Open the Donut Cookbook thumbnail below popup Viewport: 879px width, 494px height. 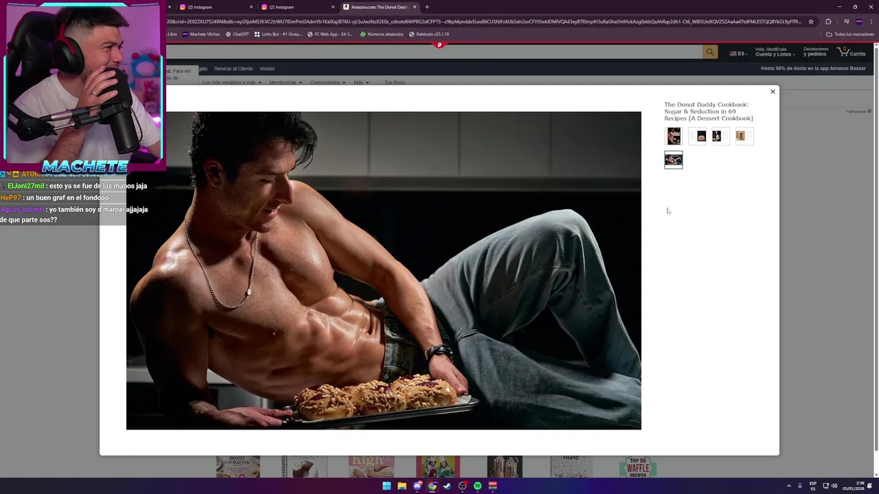(x=238, y=467)
